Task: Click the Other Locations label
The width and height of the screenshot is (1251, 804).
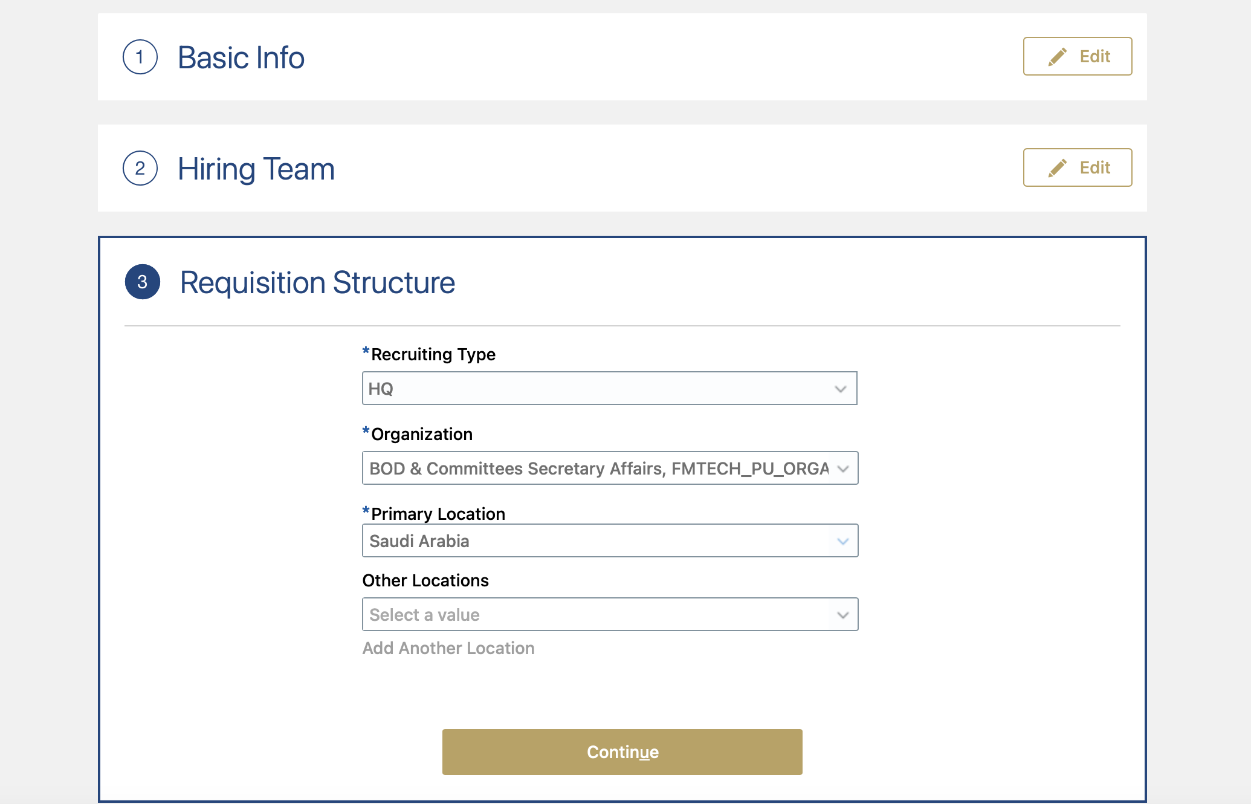Action: (425, 580)
